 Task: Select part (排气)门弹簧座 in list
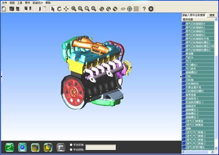point(198,125)
